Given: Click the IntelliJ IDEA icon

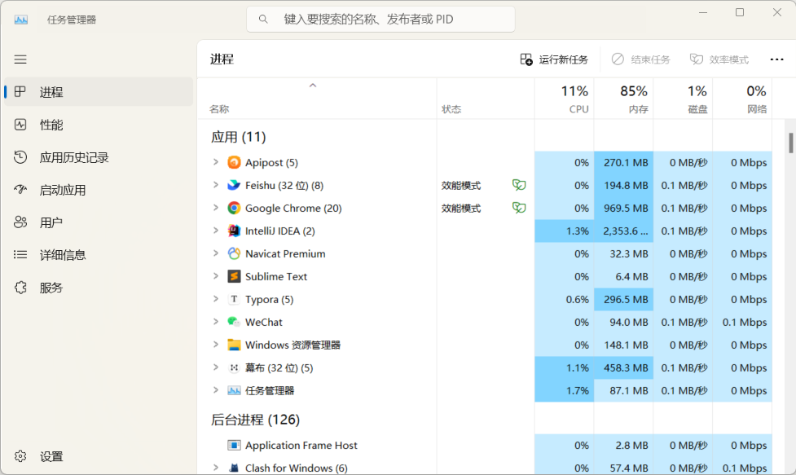Looking at the screenshot, I should 234,231.
